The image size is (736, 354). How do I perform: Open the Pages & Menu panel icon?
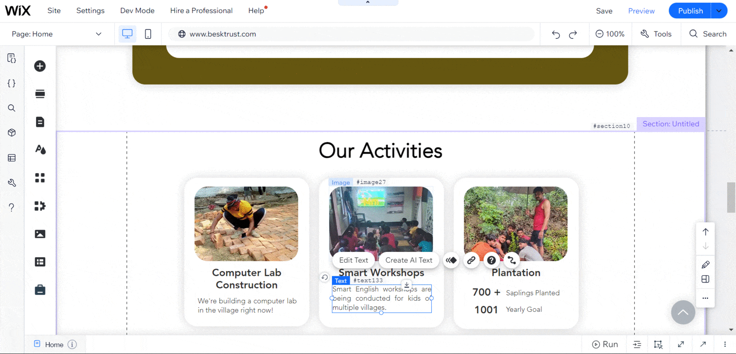[40, 122]
